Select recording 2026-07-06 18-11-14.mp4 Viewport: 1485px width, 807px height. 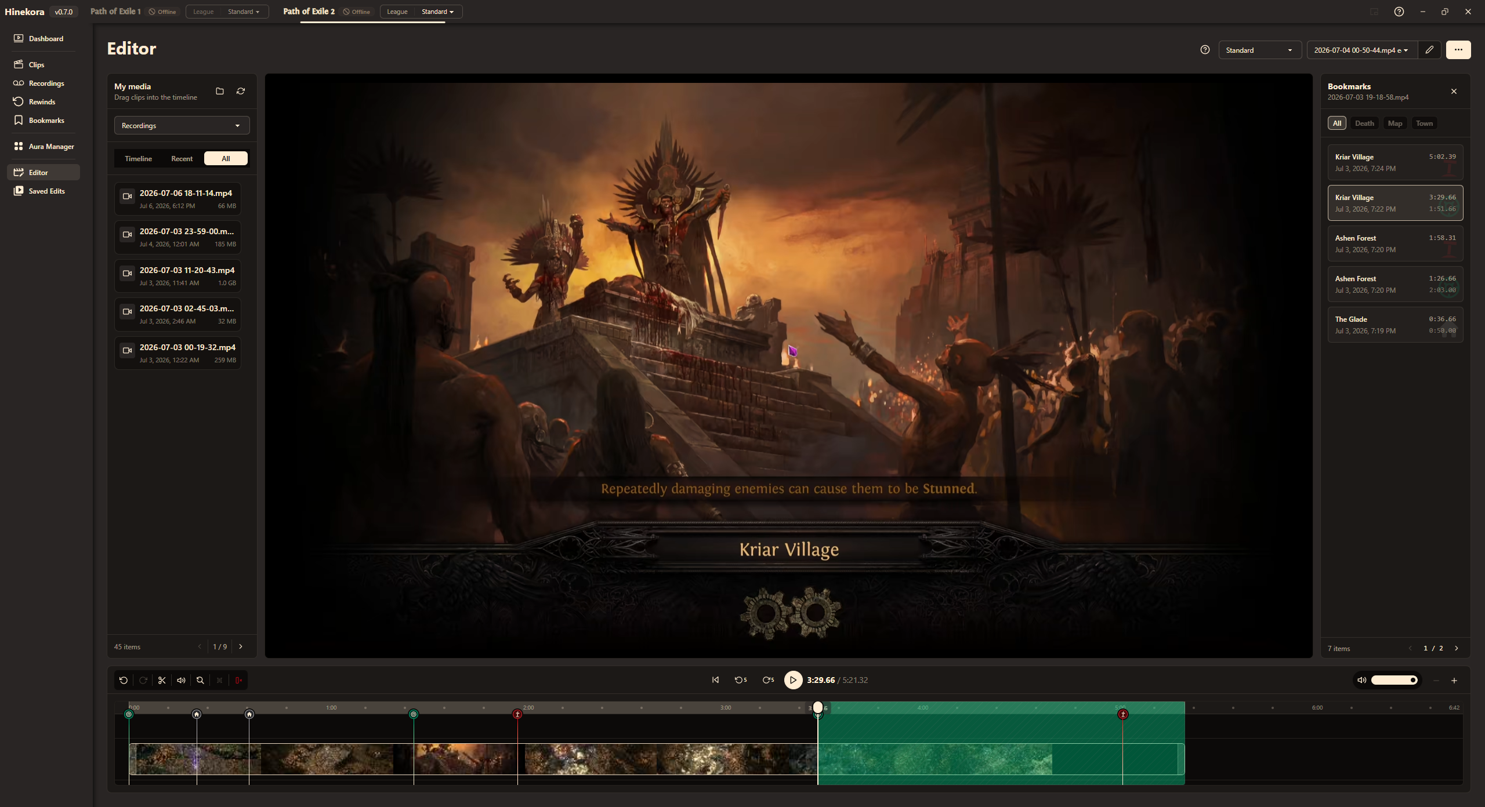[178, 199]
